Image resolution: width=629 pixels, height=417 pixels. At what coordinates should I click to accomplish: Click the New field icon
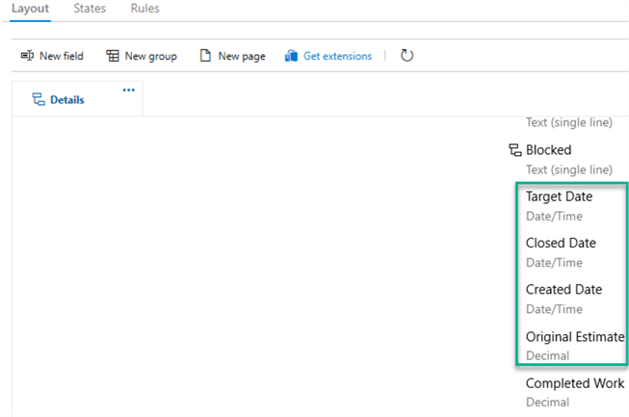[27, 55]
